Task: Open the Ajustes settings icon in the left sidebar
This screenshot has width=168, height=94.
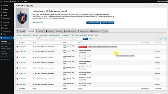Action: click(1, 34)
